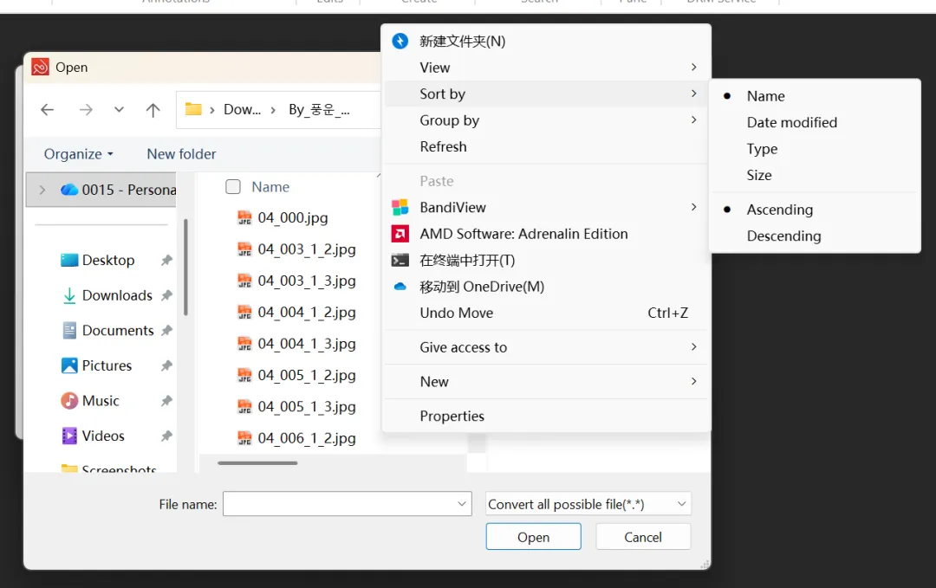Choose 移动到 OneDrive(M) entry

click(x=546, y=287)
